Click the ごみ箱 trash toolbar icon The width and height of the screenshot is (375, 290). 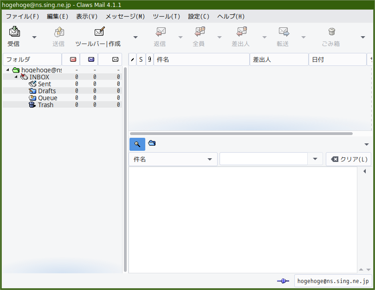(x=331, y=32)
